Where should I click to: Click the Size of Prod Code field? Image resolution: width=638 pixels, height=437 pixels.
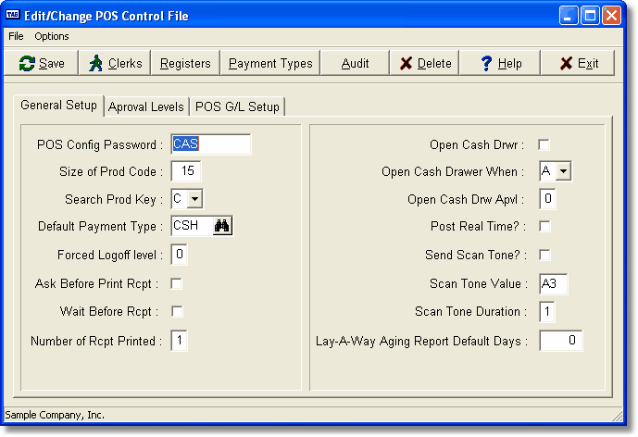pos(186,171)
